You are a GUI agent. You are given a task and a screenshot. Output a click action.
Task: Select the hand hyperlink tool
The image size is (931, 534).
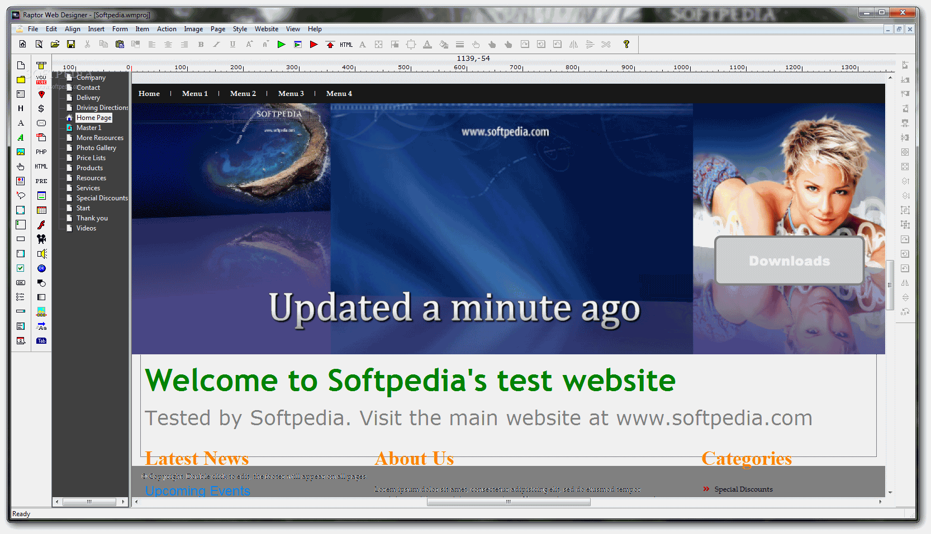coord(21,166)
